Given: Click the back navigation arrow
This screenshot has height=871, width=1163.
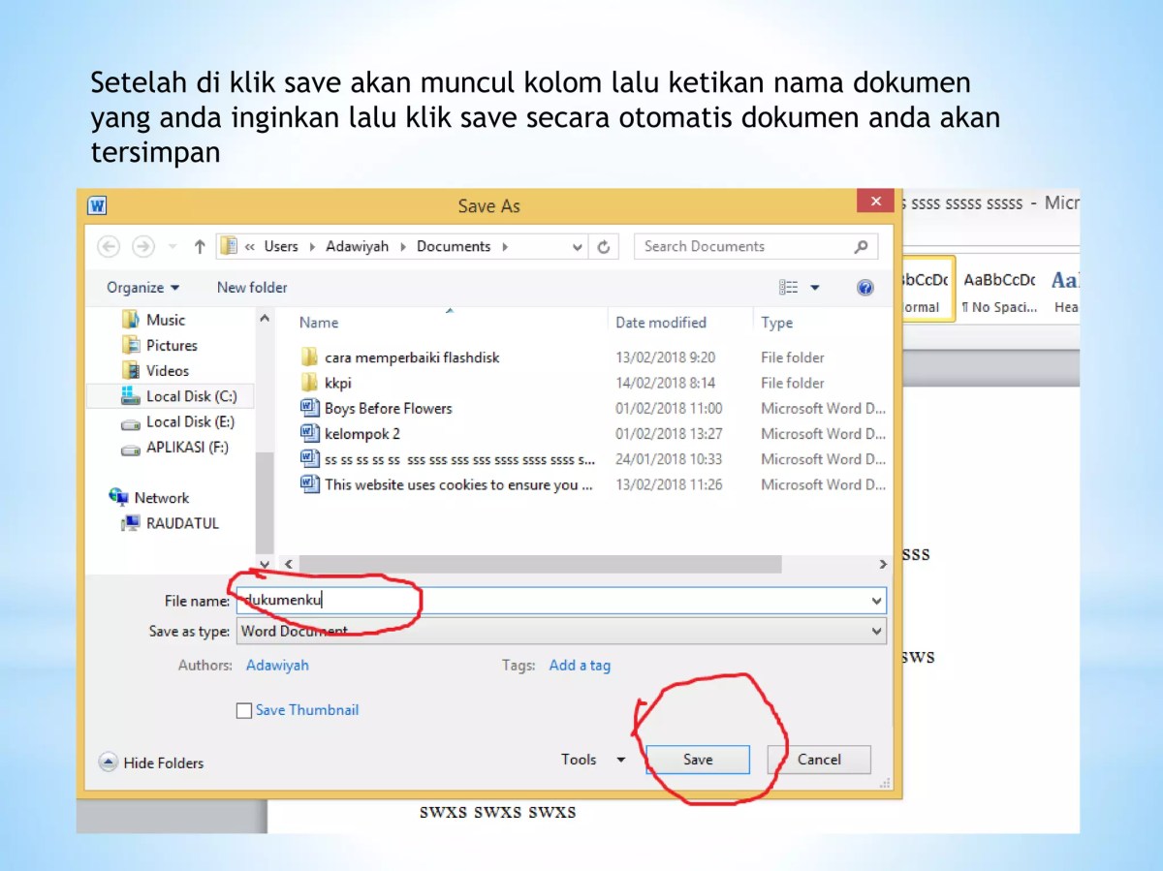Looking at the screenshot, I should tap(109, 246).
